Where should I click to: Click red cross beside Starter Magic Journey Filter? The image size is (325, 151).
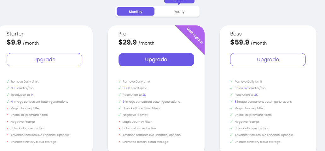(8, 108)
